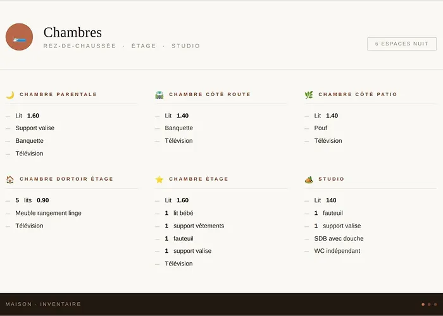Click the SDB avec douche item

pyautogui.click(x=339, y=238)
